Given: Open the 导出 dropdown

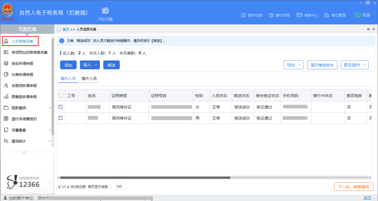Looking at the screenshot, I should click(293, 65).
